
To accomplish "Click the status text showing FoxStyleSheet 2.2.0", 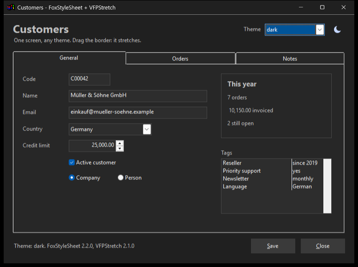I will 74,246.
